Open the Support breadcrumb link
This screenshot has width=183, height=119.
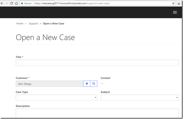(x=33, y=24)
